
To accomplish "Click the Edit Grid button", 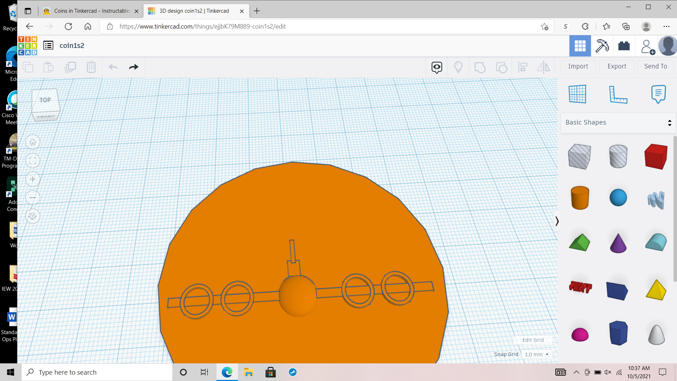I will tap(532, 340).
